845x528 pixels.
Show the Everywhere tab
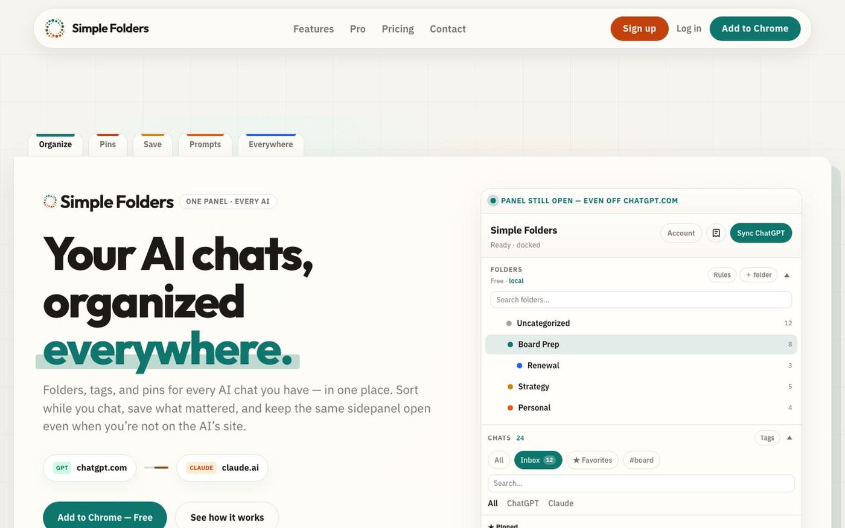(x=271, y=145)
